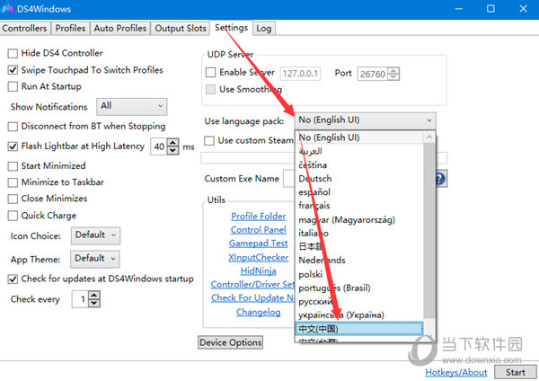Select Japanese 日本語 language option
Viewport: 539px width, 381px height.
pos(359,246)
